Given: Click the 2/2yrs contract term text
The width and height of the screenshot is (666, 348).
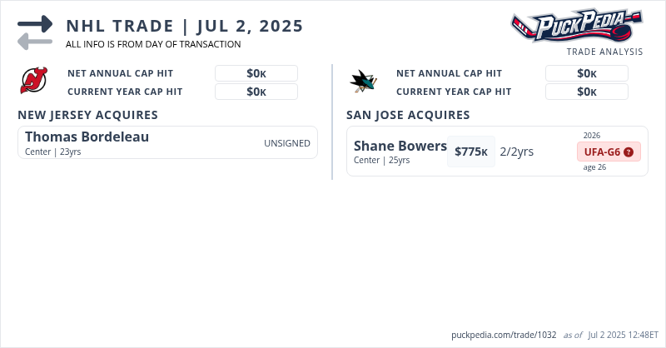Looking at the screenshot, I should click(517, 152).
